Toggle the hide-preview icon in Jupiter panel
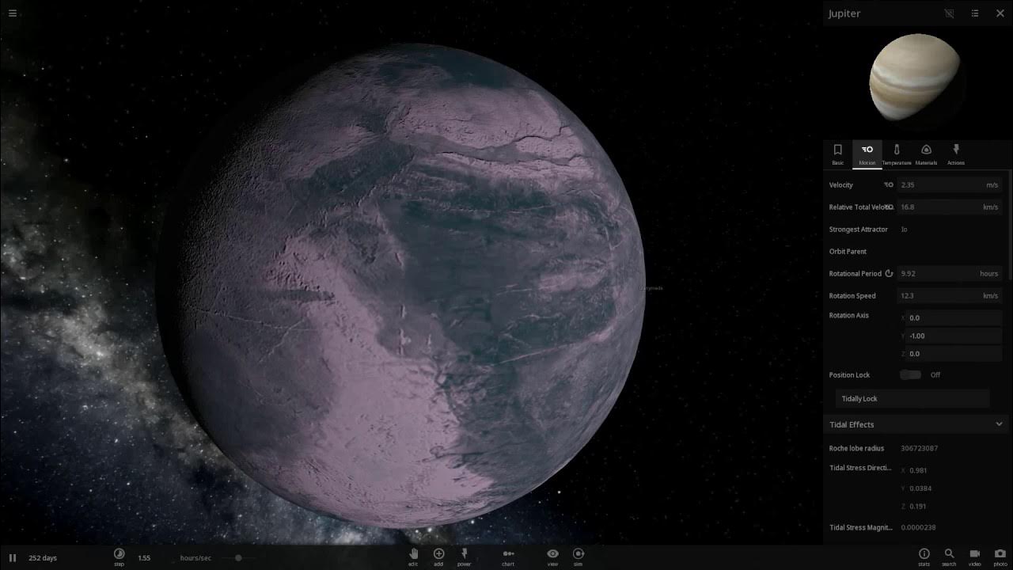Image resolution: width=1013 pixels, height=570 pixels. pos(950,13)
